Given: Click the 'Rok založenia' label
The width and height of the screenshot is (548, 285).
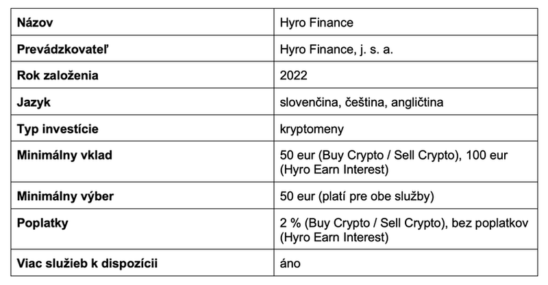Looking at the screenshot, I should (51, 75).
